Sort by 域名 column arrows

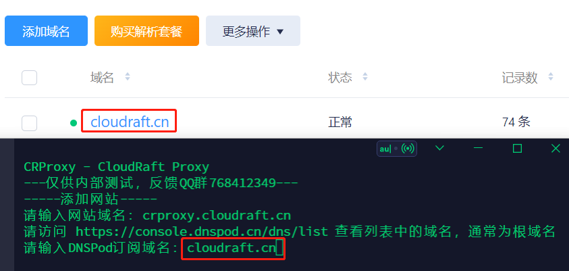[128, 76]
